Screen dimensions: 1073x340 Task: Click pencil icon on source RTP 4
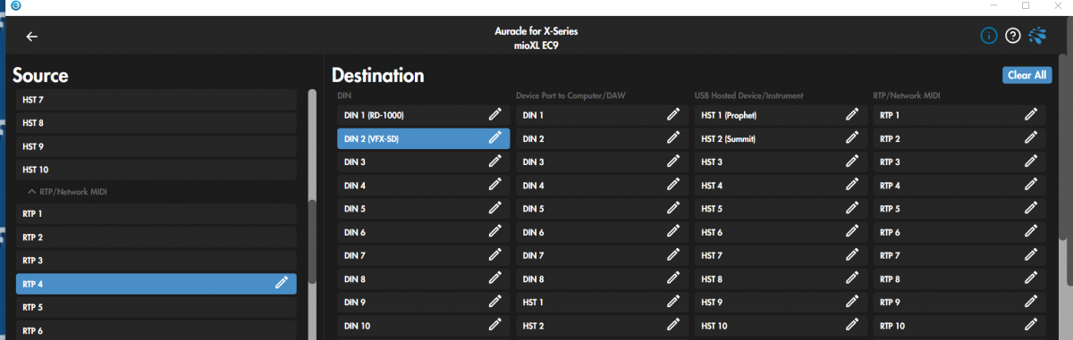point(282,284)
